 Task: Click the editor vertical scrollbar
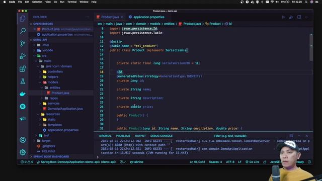(311, 47)
